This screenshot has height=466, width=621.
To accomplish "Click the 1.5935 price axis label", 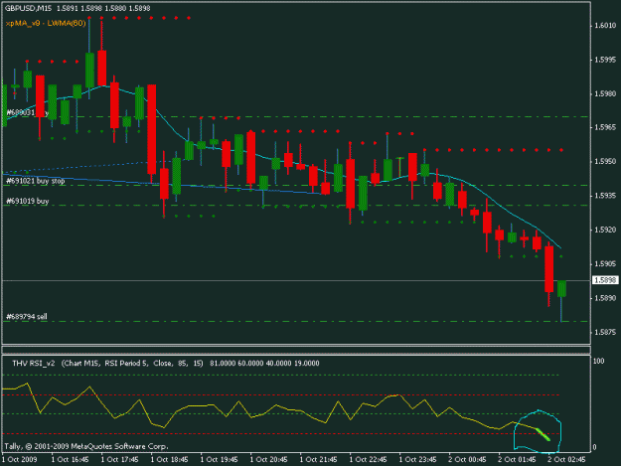I will coord(605,196).
